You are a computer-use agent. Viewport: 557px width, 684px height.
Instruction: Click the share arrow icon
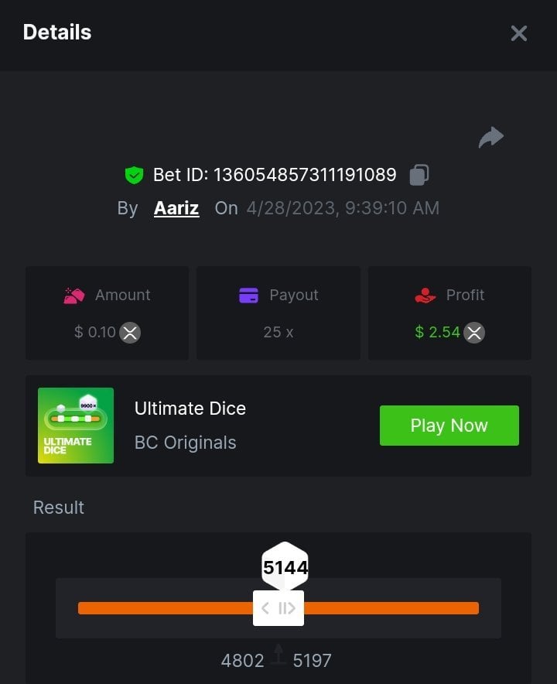click(491, 138)
